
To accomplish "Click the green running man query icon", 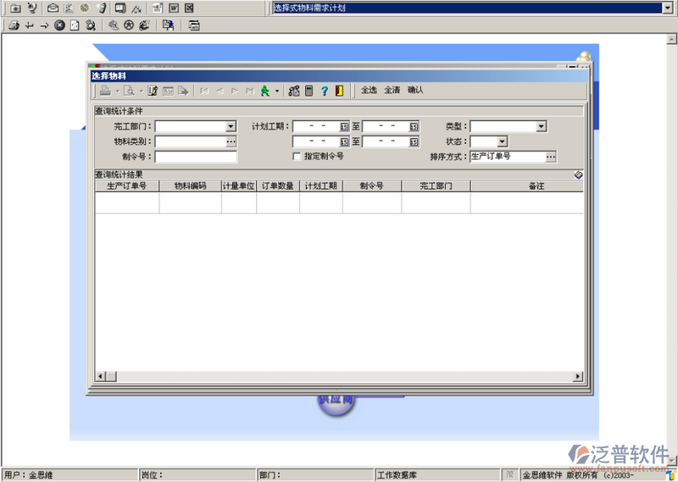I will (x=265, y=91).
